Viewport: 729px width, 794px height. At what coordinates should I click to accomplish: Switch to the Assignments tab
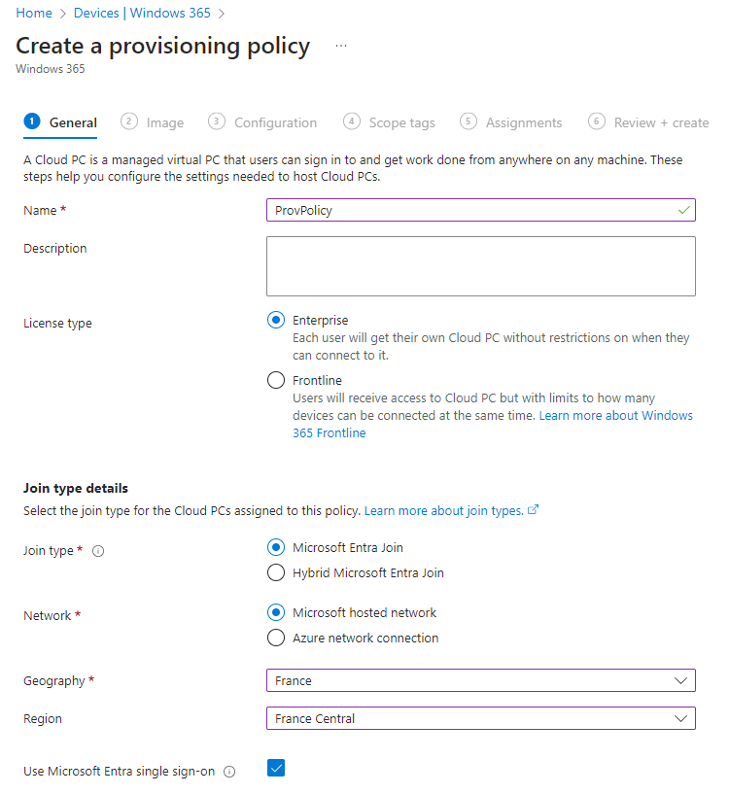[x=524, y=122]
